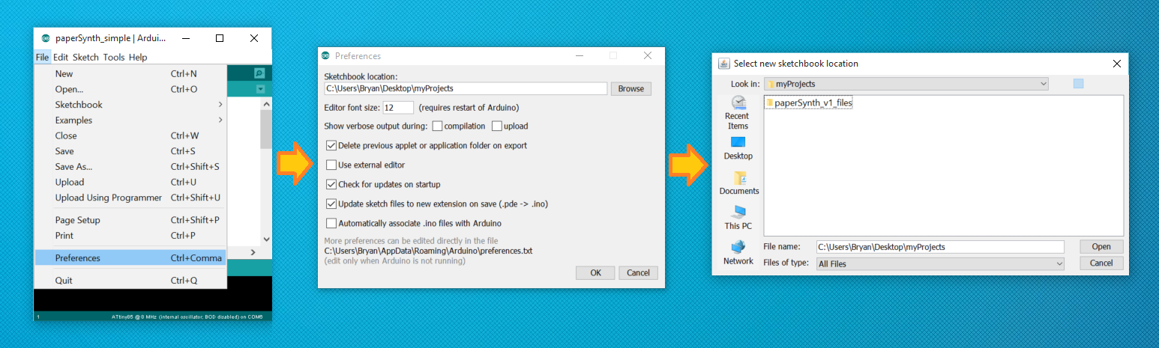The width and height of the screenshot is (1159, 348).
Task: Click OK in the Preferences window
Action: 596,272
